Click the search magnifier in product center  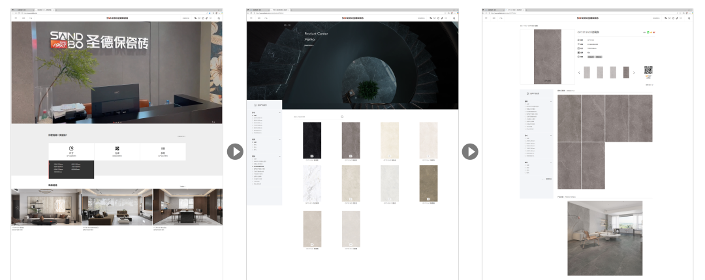pos(342,117)
